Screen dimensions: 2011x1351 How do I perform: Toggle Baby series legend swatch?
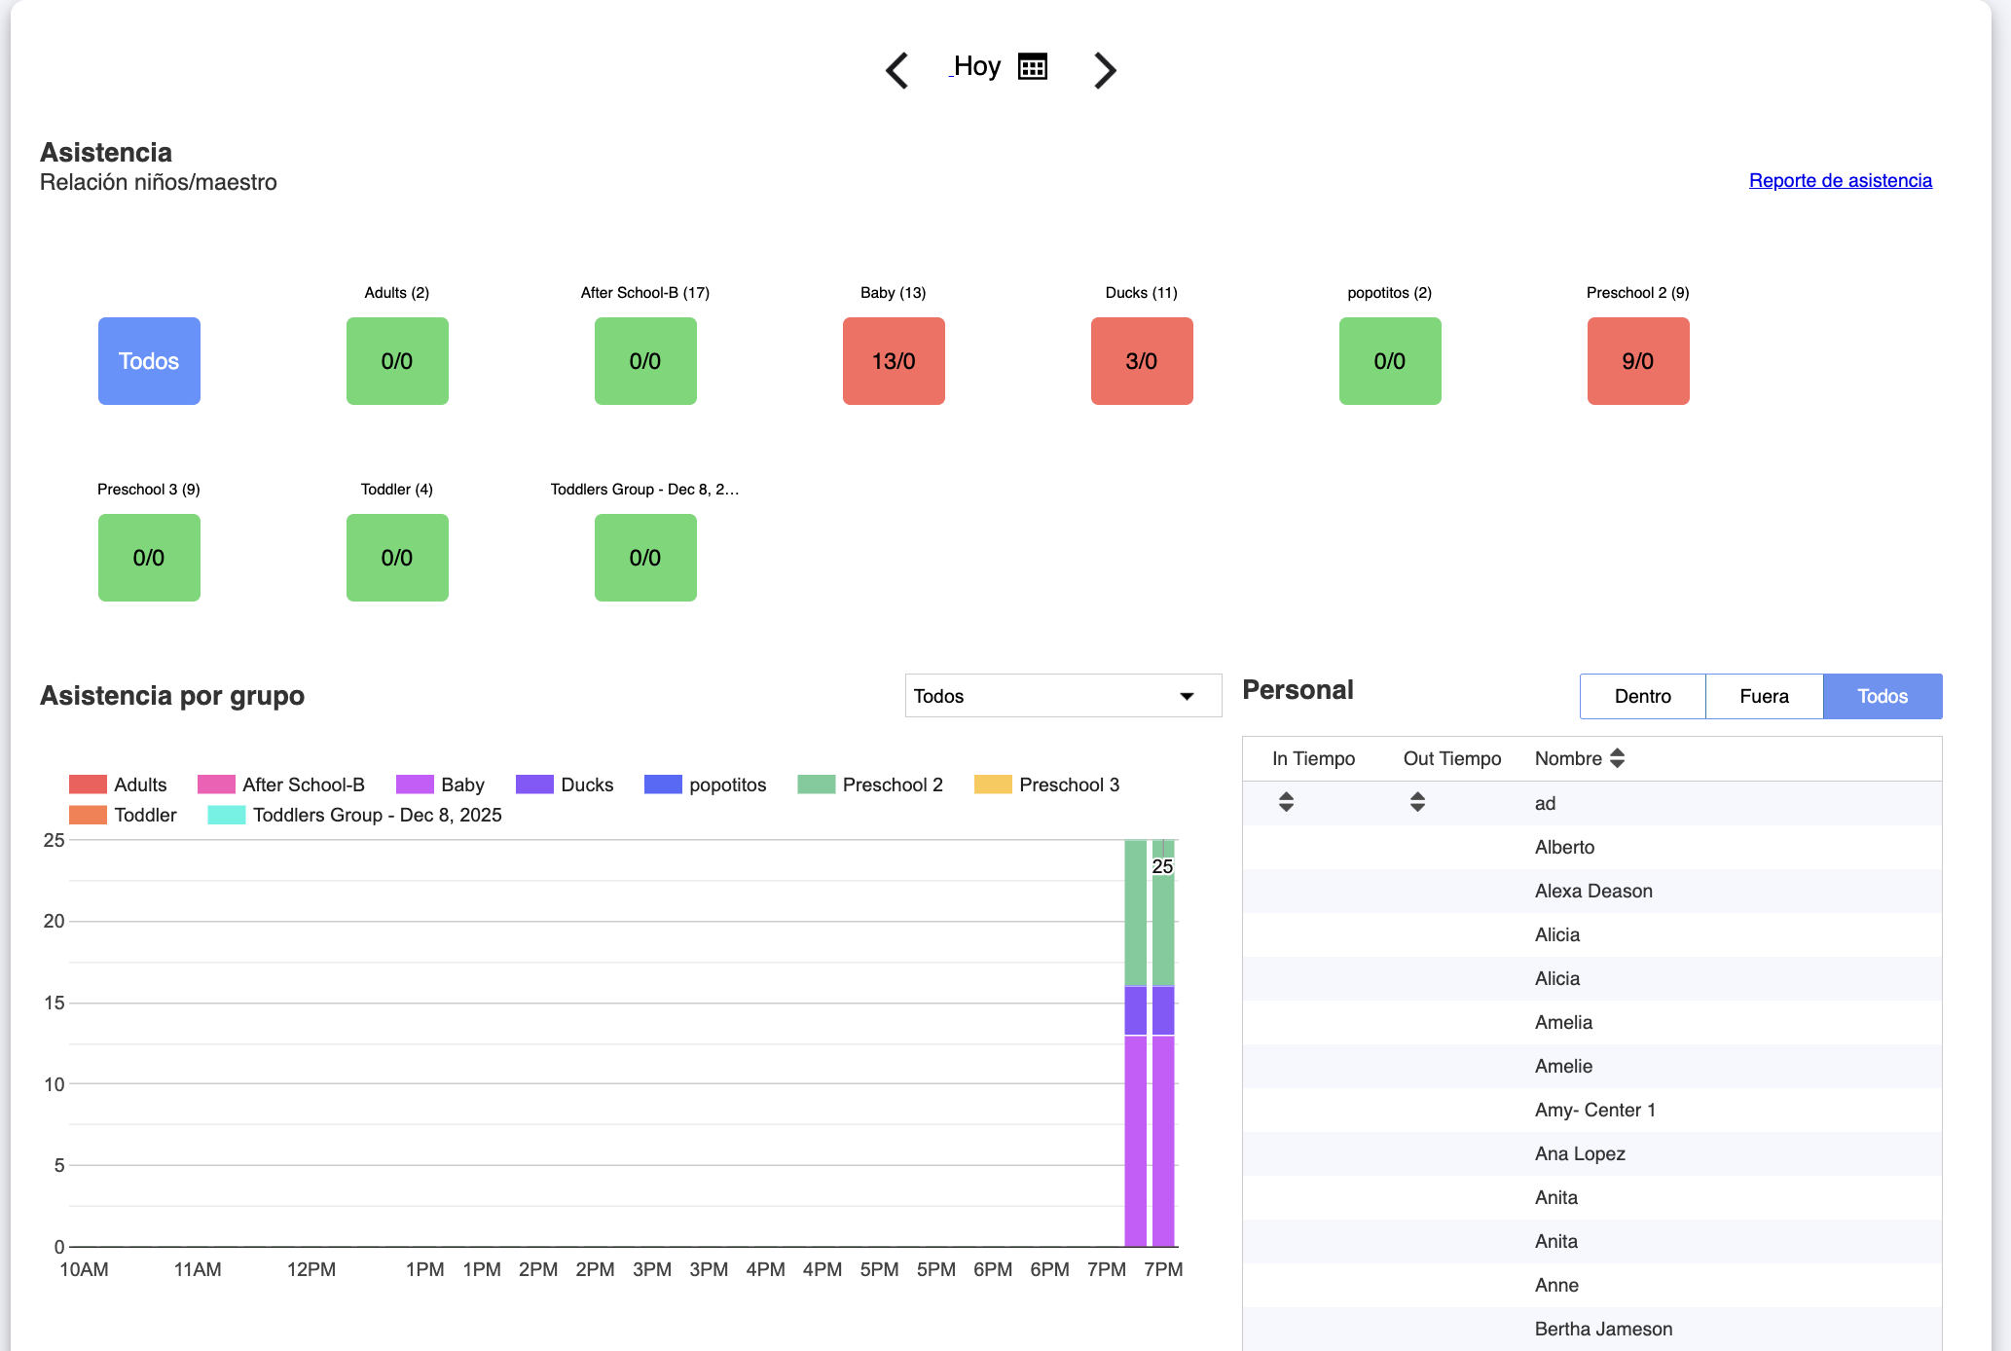point(415,785)
